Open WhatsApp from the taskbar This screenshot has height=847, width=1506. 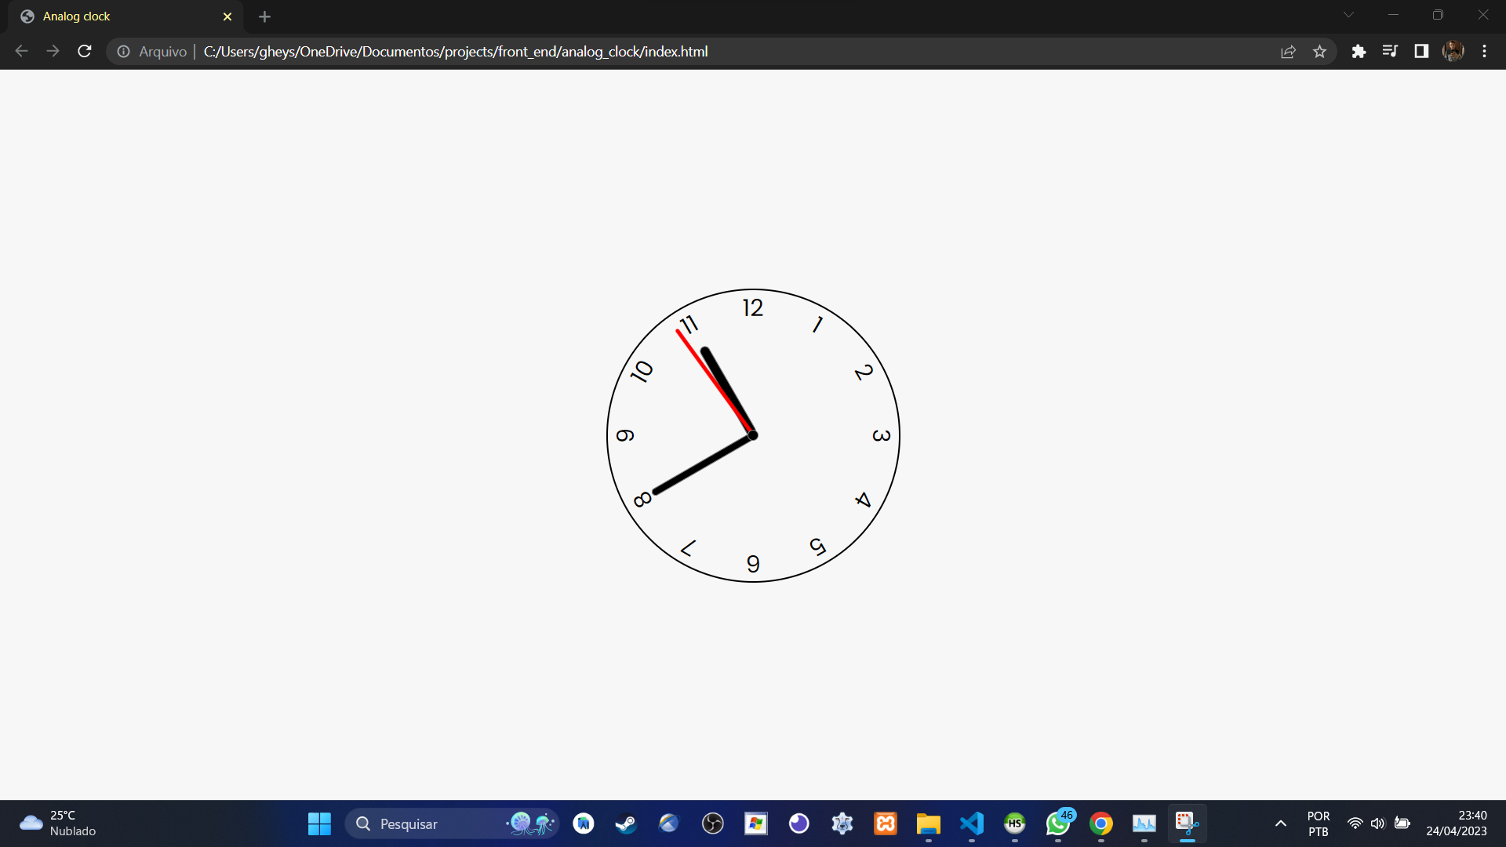1057,823
